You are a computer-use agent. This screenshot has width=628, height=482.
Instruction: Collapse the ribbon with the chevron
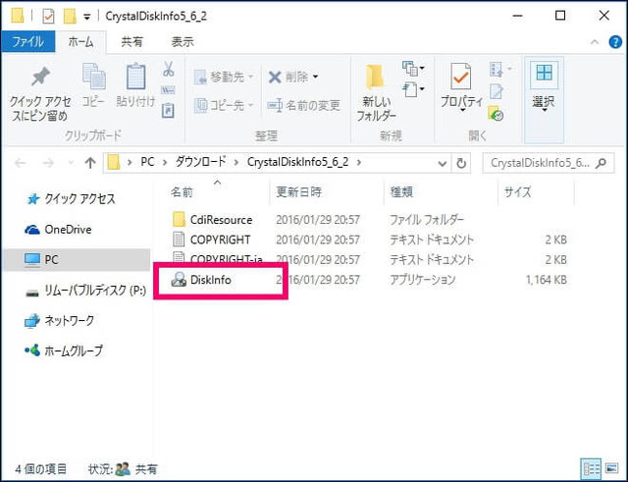coord(595,41)
